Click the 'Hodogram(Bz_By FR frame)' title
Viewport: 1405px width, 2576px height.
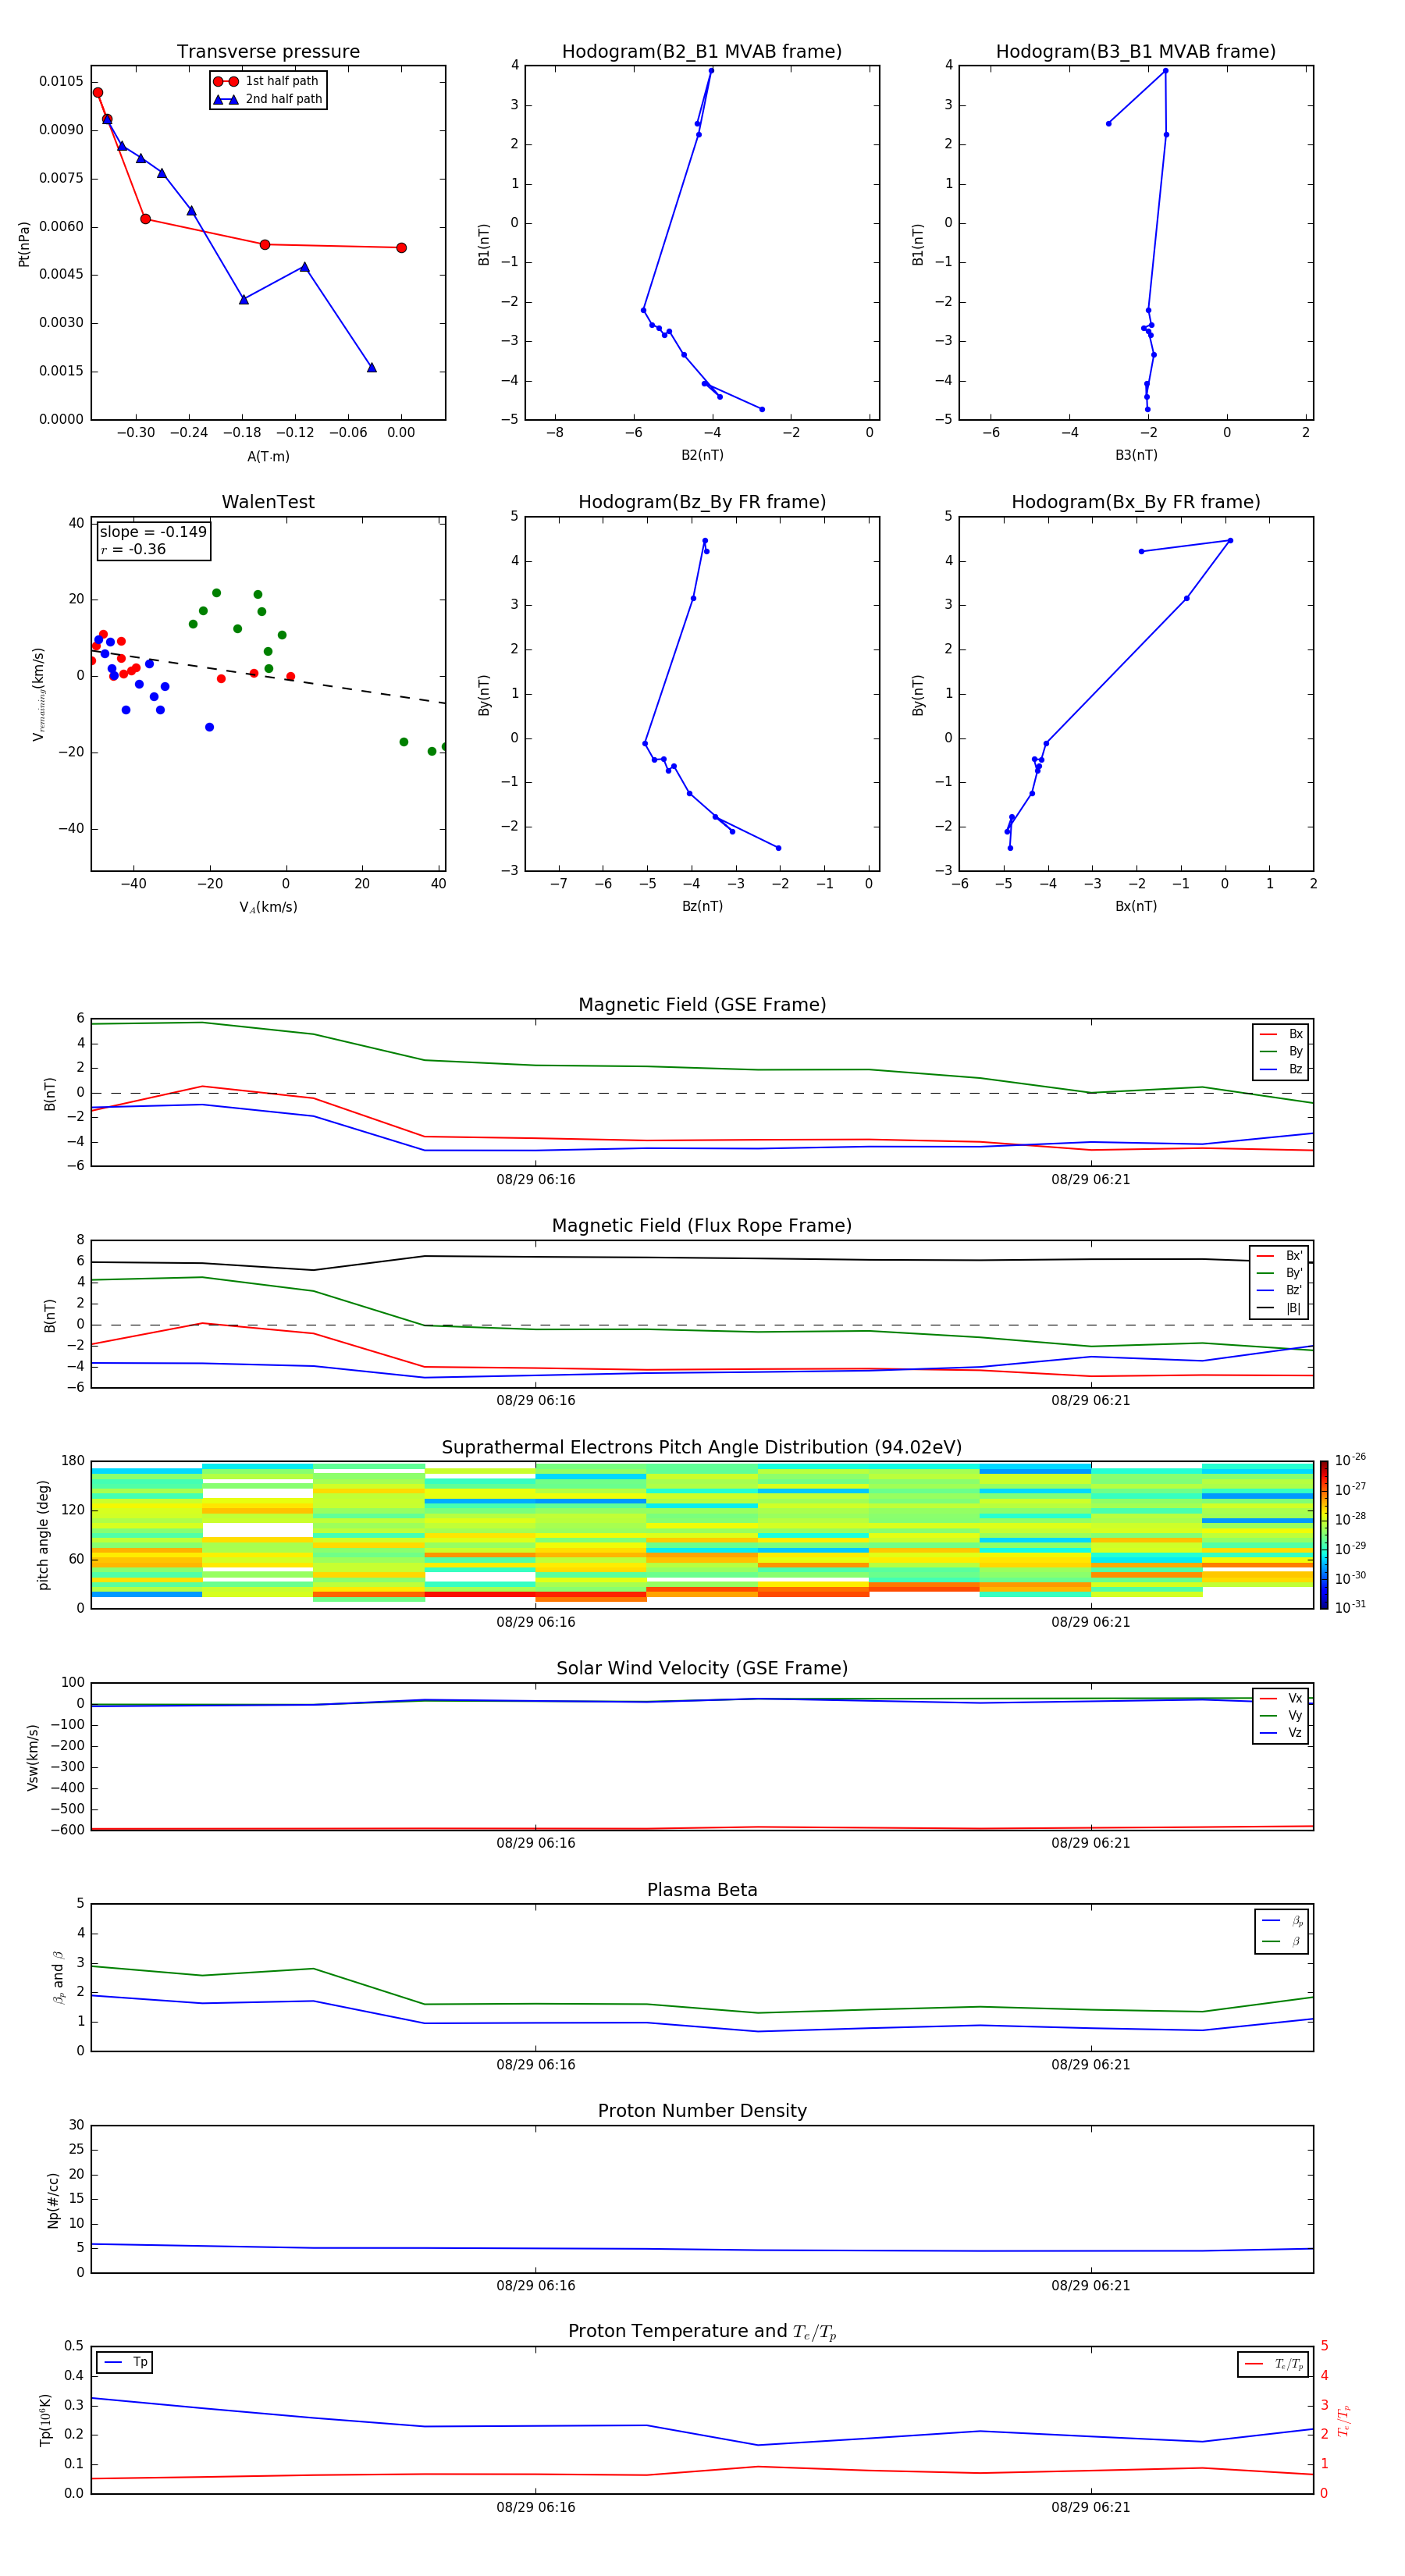(702, 502)
